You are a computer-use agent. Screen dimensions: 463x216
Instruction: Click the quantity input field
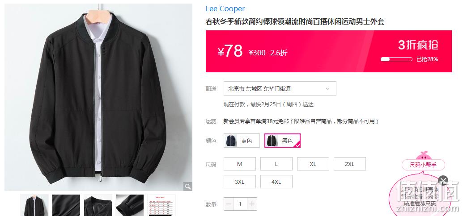(x=240, y=204)
